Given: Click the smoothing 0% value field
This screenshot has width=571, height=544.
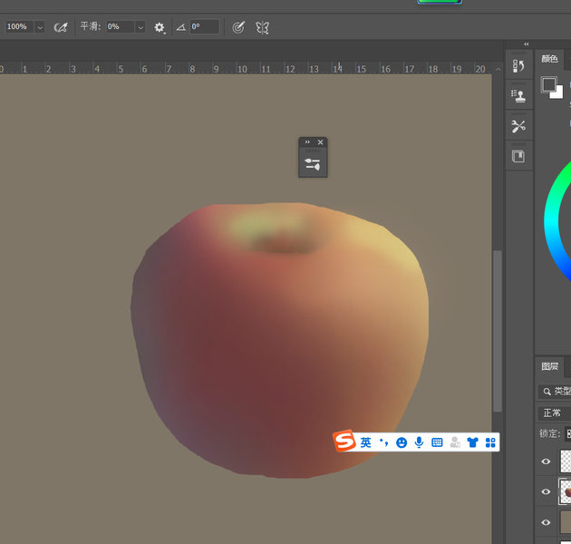Looking at the screenshot, I should tap(121, 27).
